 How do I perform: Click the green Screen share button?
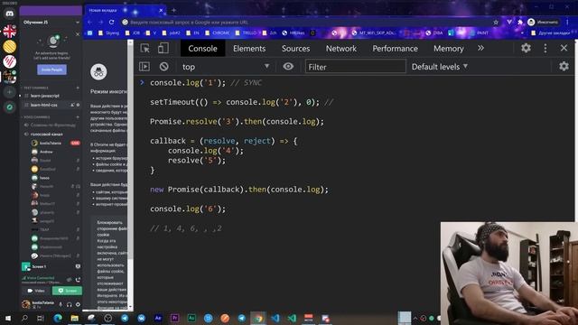pyautogui.click(x=67, y=291)
